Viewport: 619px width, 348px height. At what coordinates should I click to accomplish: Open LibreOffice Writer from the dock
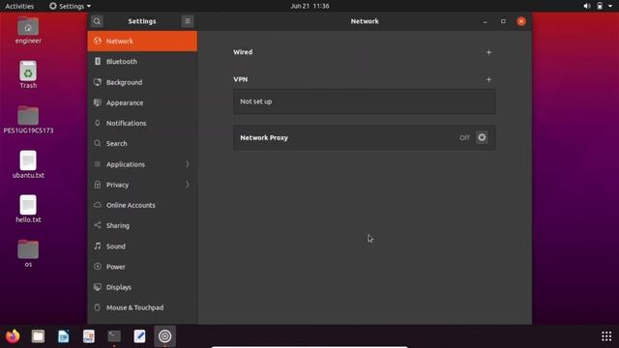tap(63, 336)
